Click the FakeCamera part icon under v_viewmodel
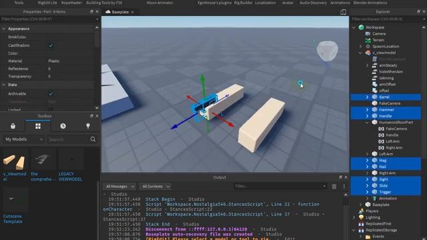Screen dimensions: 427x240 375,103
